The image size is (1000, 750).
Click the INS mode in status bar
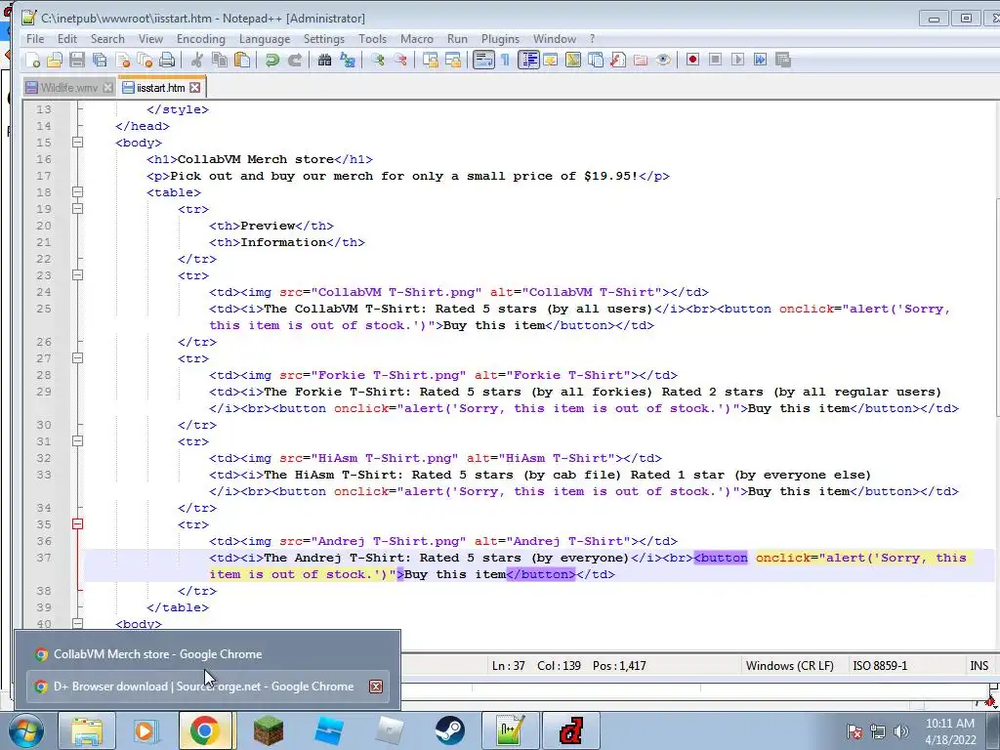click(979, 666)
